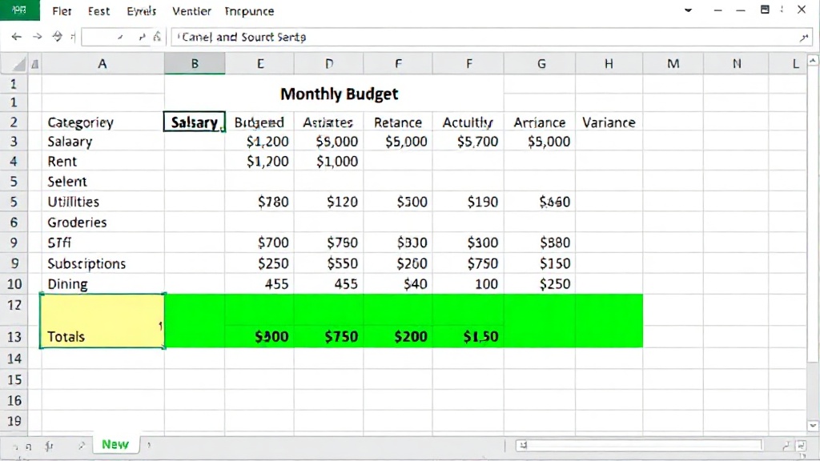Select the bold Salsary cell

195,122
